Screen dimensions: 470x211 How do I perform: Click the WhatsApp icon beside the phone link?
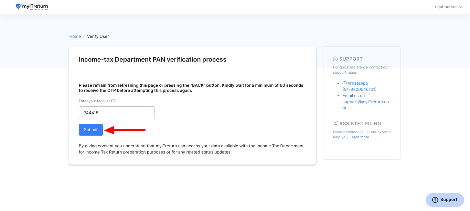tap(345, 83)
